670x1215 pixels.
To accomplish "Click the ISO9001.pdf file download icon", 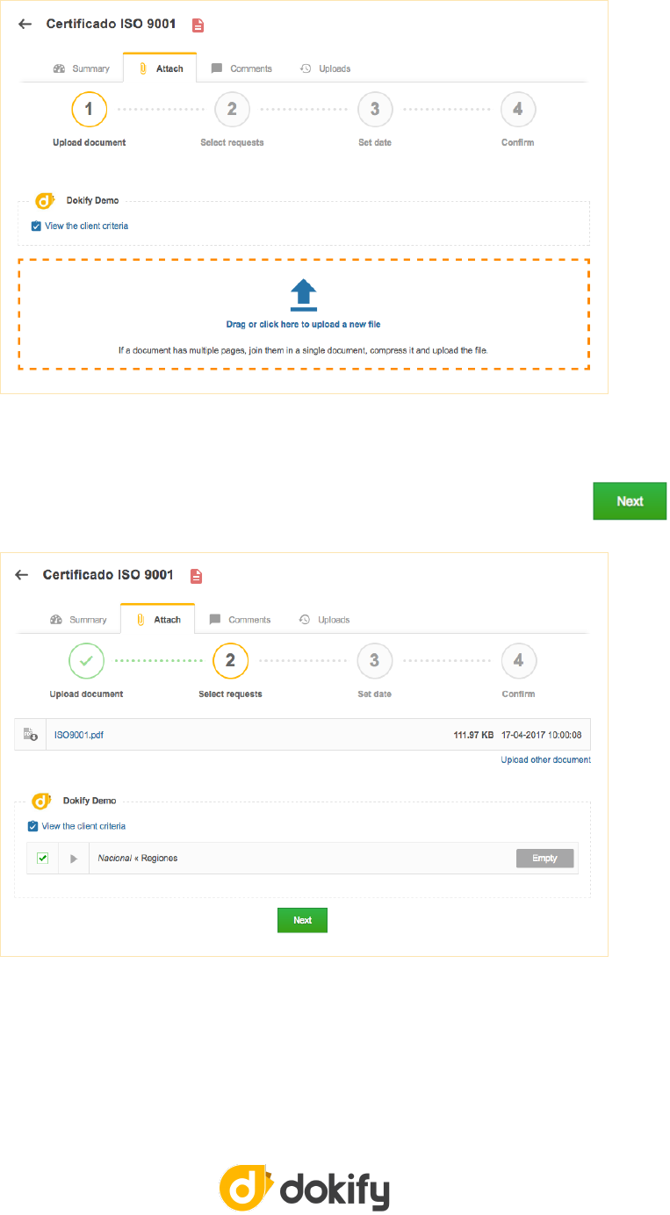I will [30, 735].
